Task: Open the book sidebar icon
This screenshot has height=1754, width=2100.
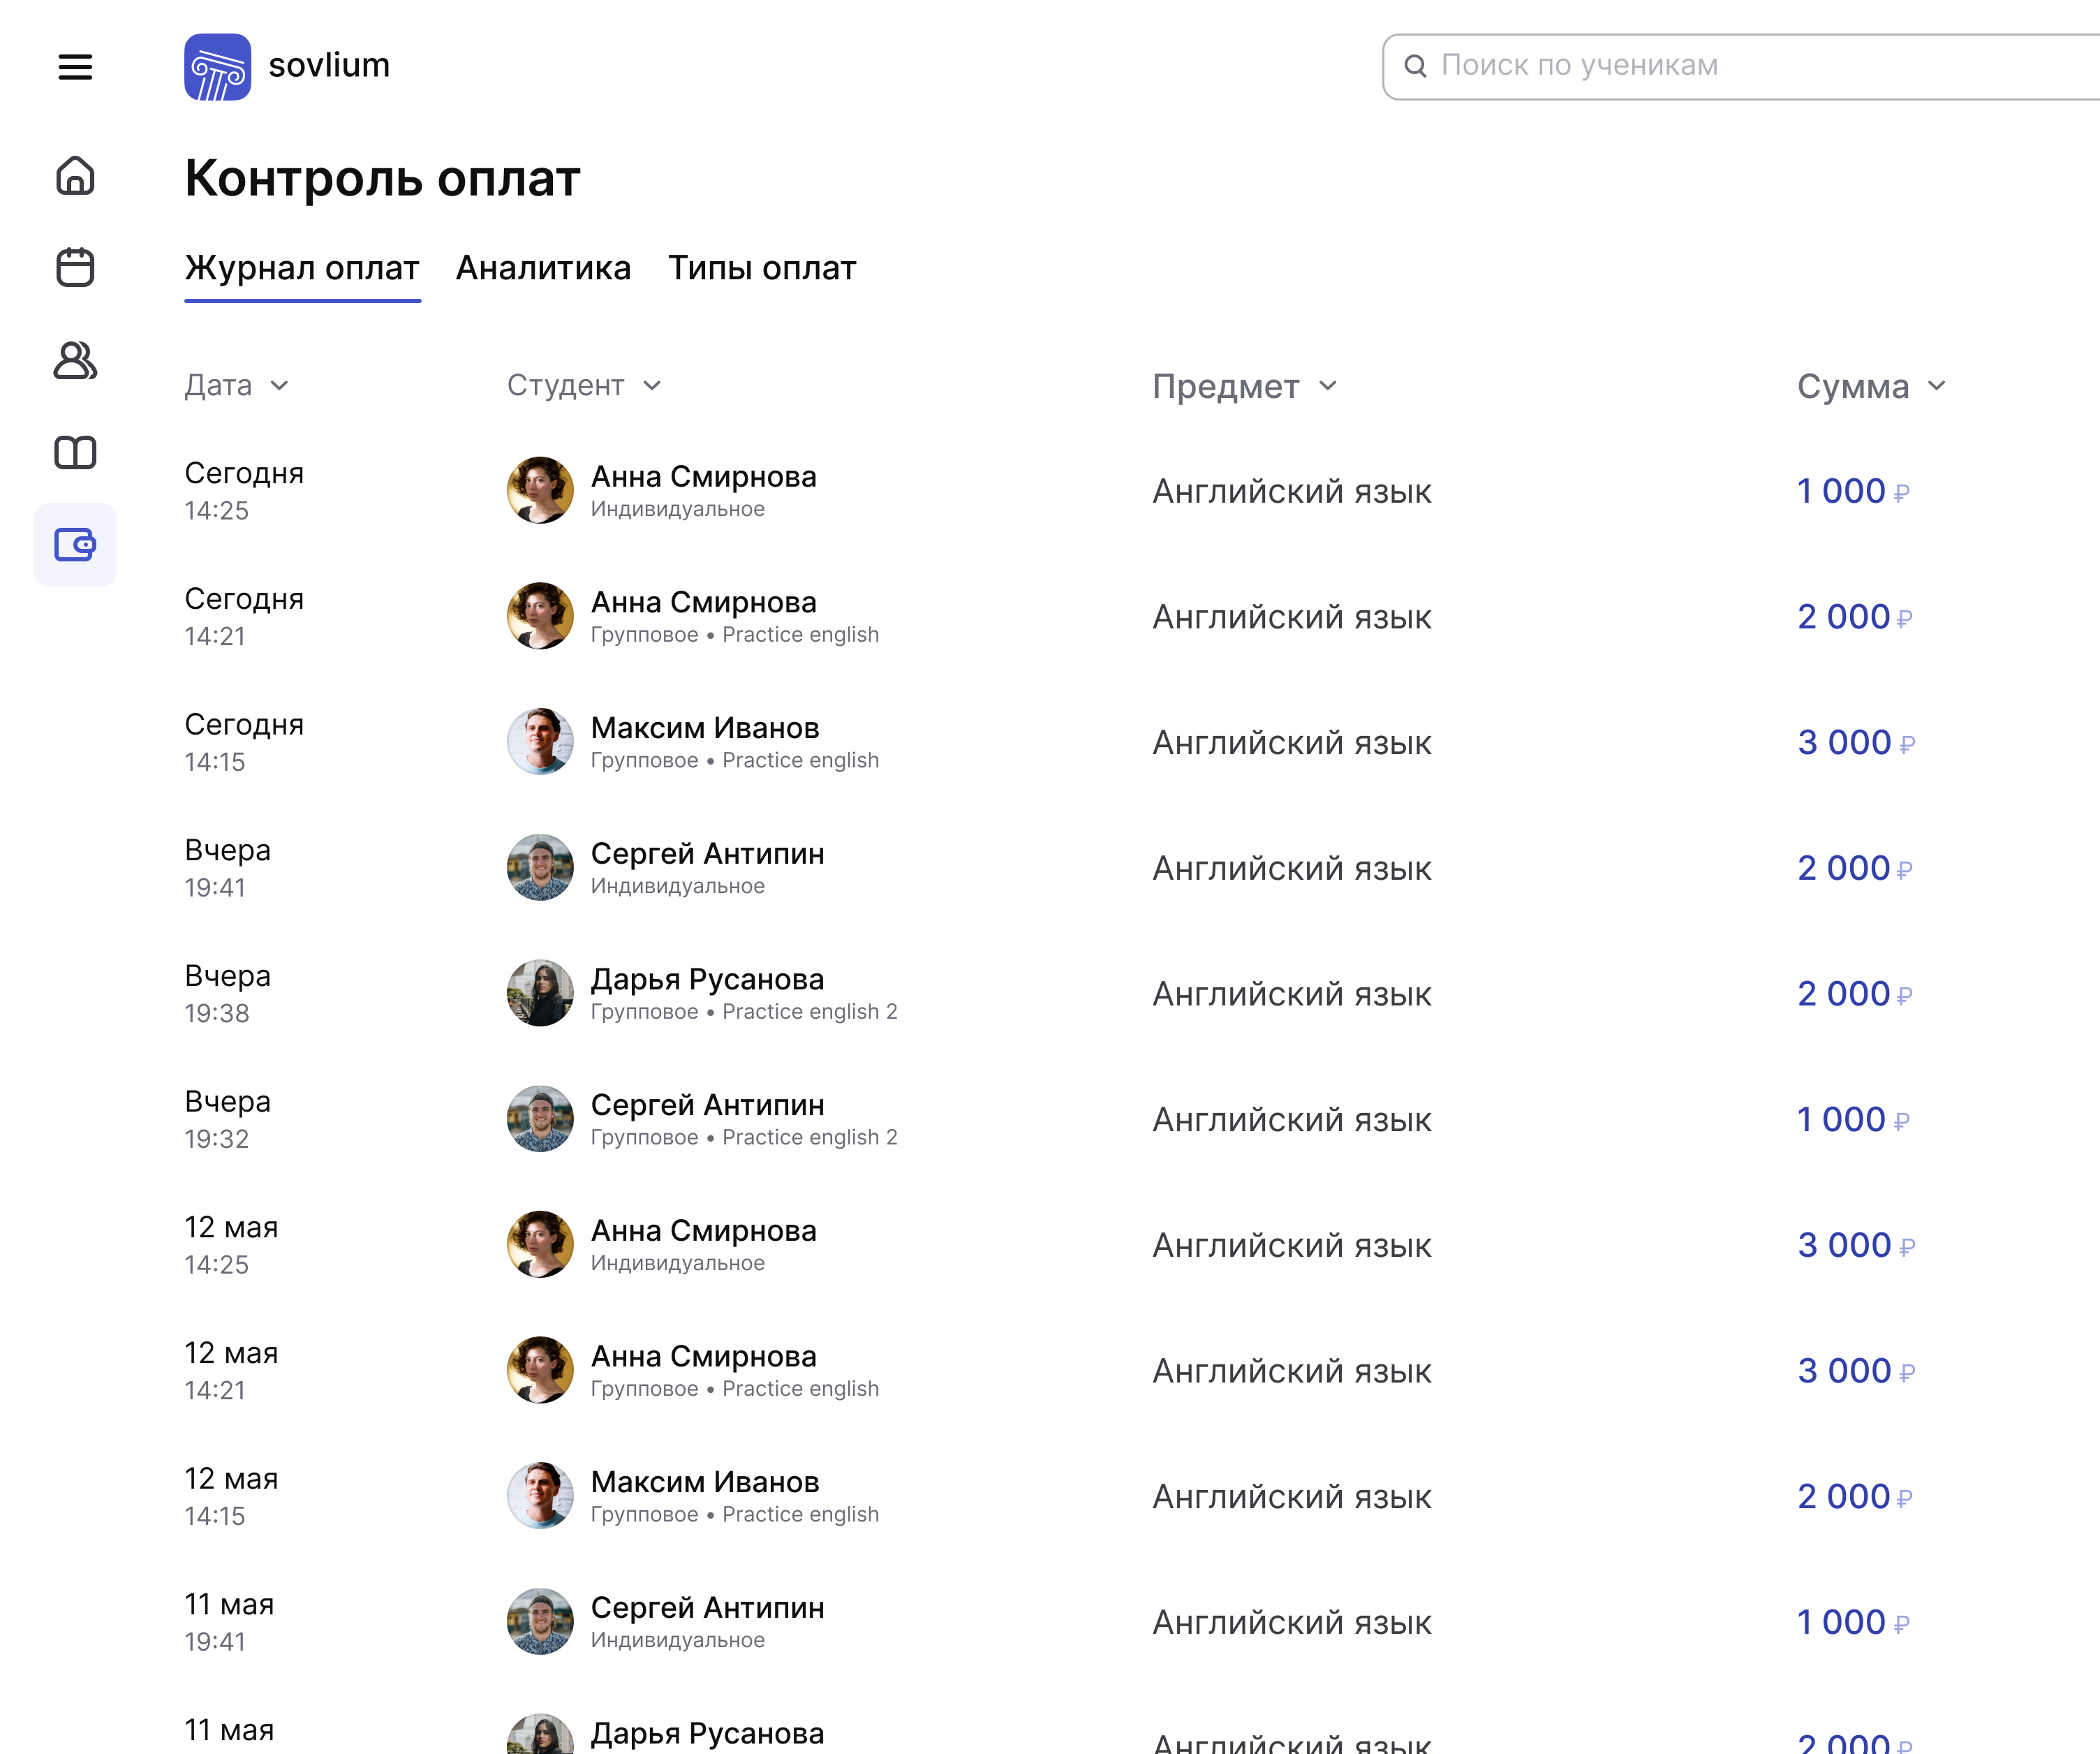Action: [75, 452]
